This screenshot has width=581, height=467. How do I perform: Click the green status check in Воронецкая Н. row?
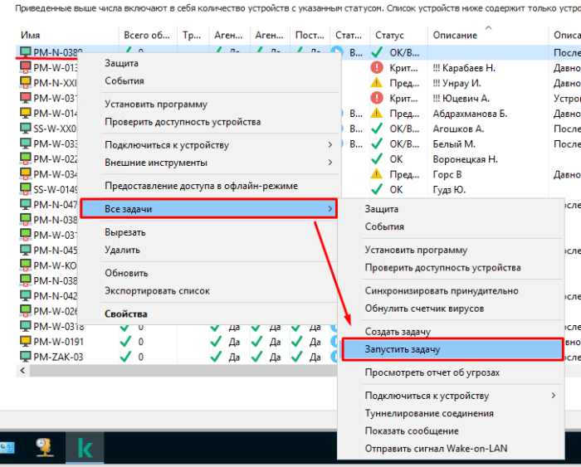tap(377, 158)
